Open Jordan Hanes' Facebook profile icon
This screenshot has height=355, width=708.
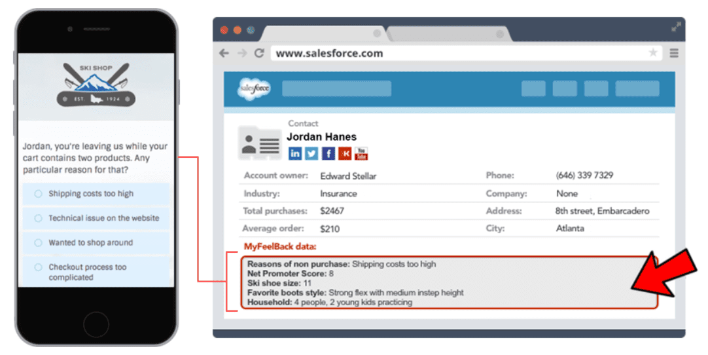[328, 153]
